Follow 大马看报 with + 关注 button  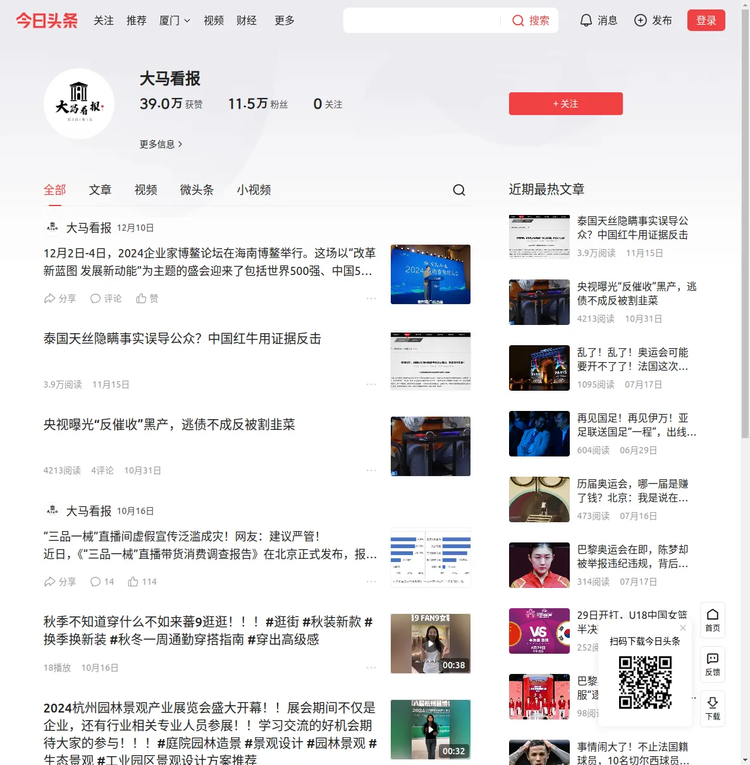[x=566, y=104]
